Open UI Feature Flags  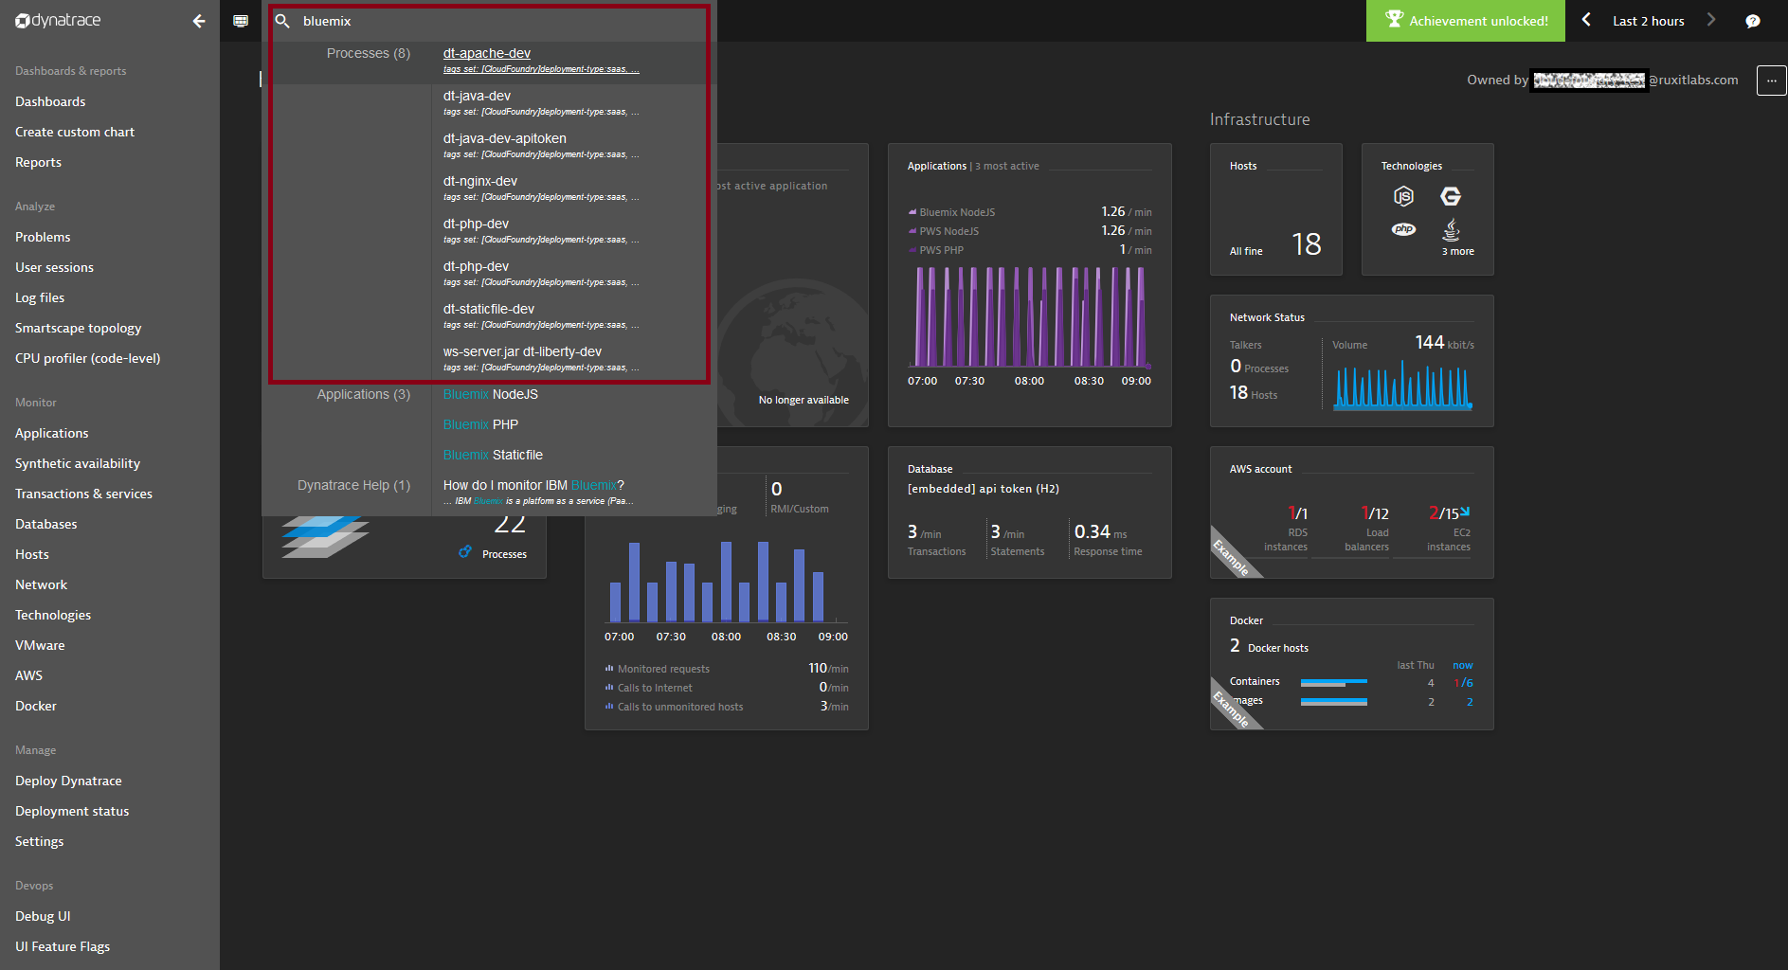(x=63, y=946)
